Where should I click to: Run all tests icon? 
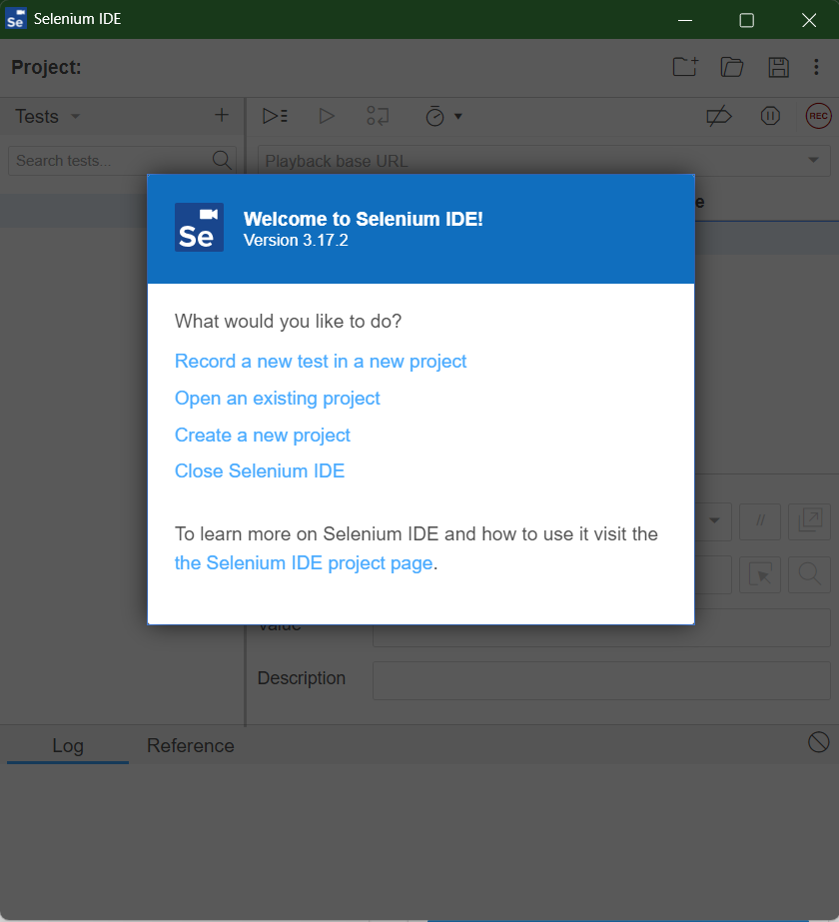[x=275, y=116]
